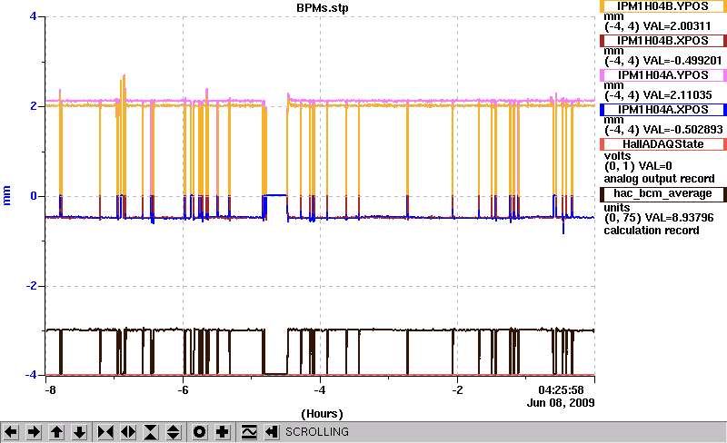Pan the plot right with the right arrow
Viewport: 727px width, 443px height.
coord(34,432)
